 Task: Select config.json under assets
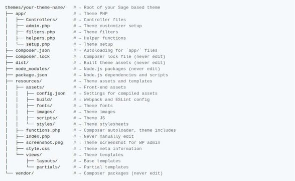[x=51, y=94]
